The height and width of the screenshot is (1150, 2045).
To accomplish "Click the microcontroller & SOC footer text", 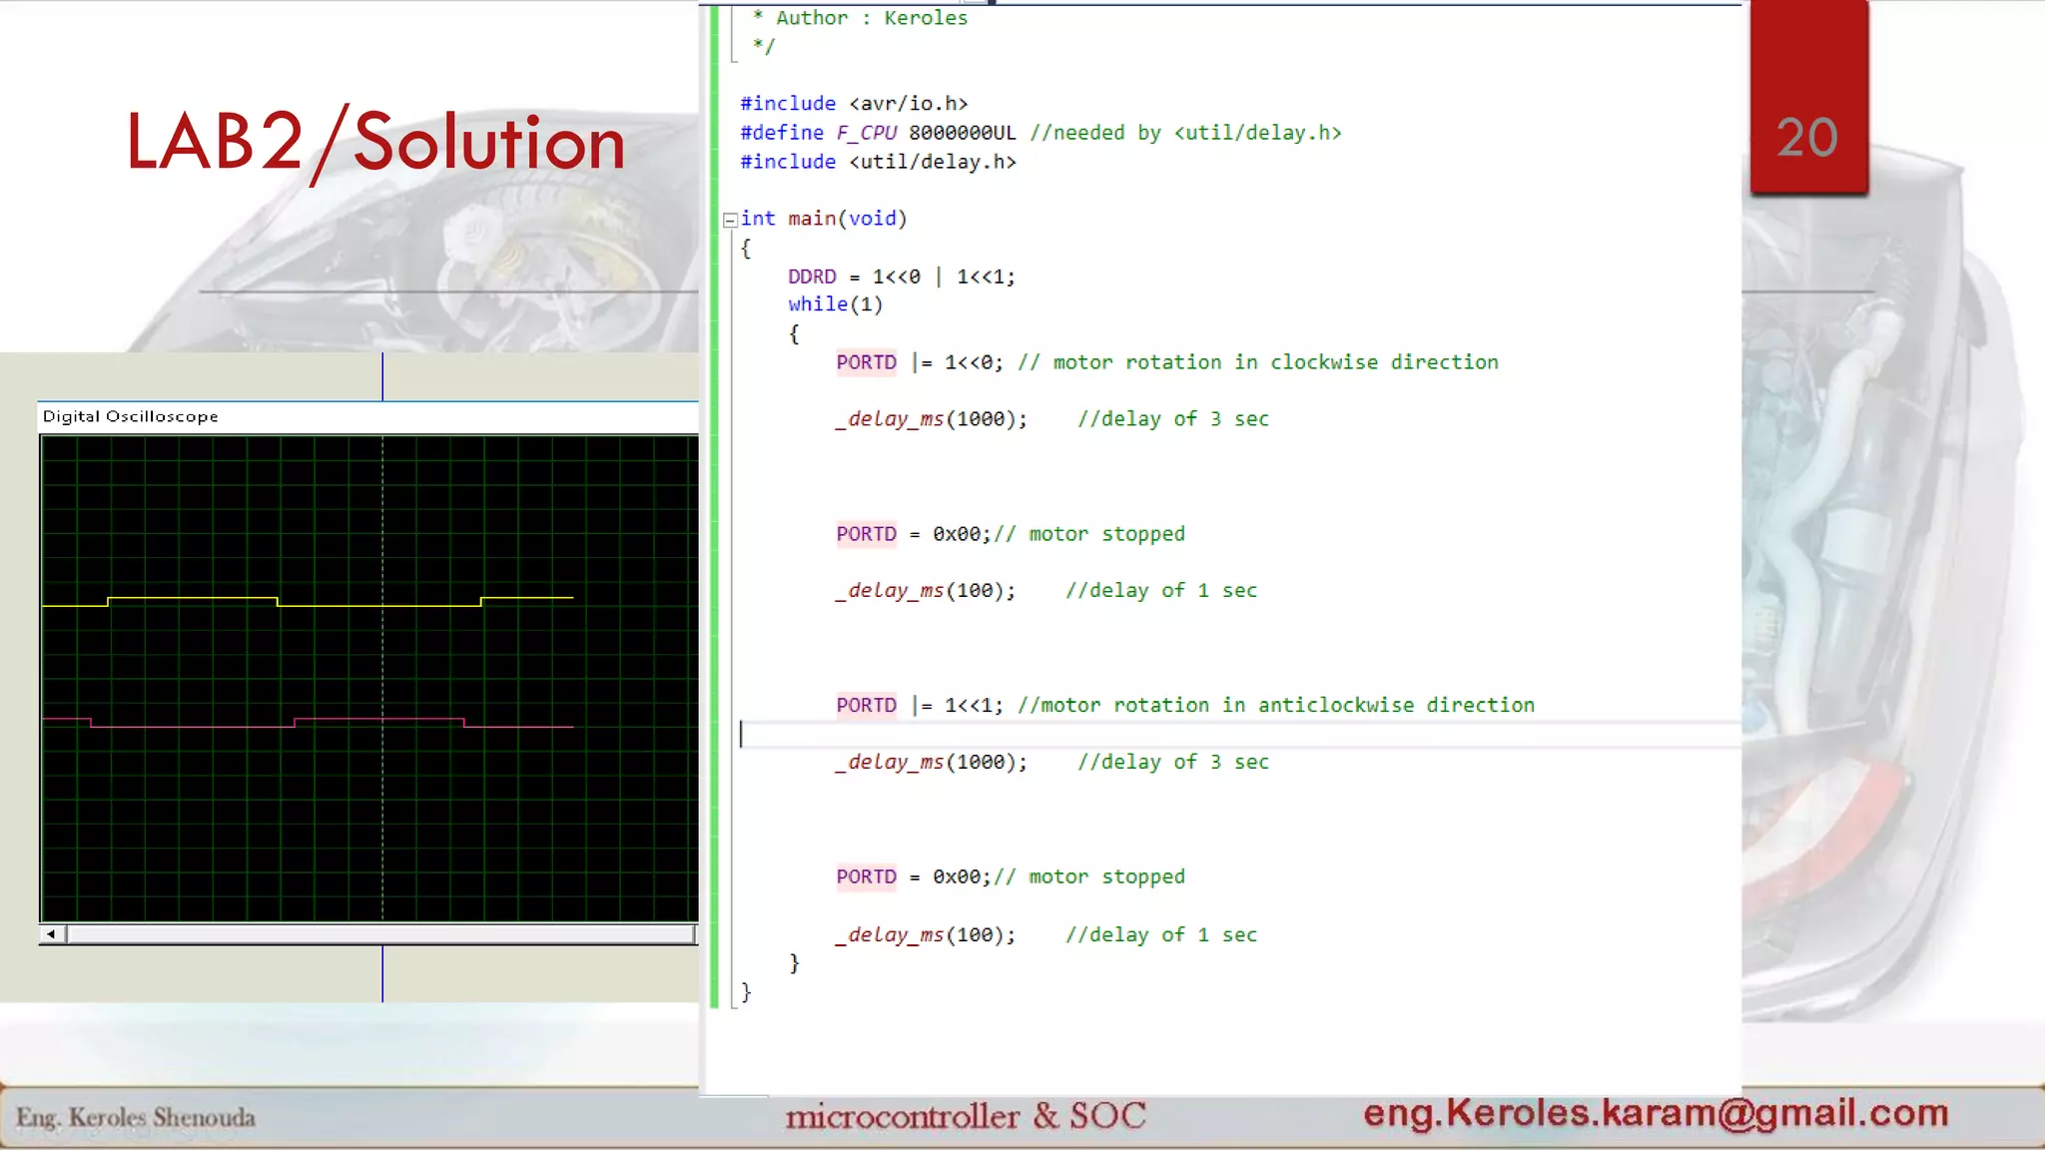I will point(965,1116).
